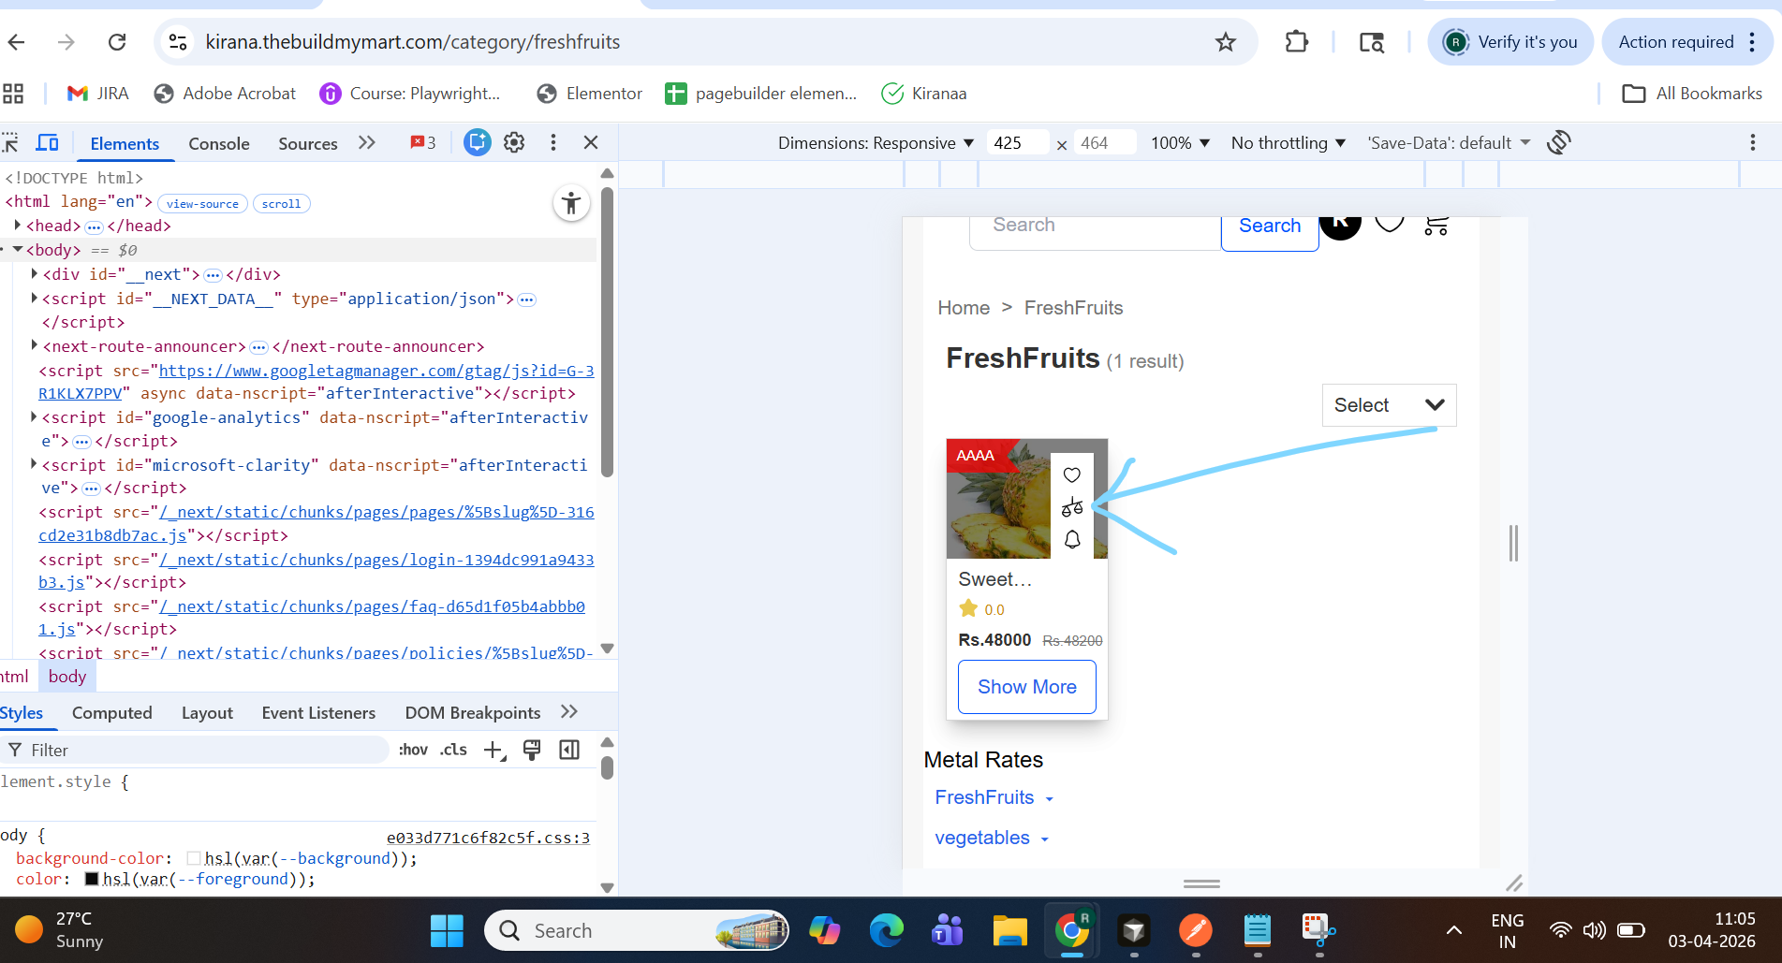
Task: Show more Styles pane tabs
Action: click(569, 712)
